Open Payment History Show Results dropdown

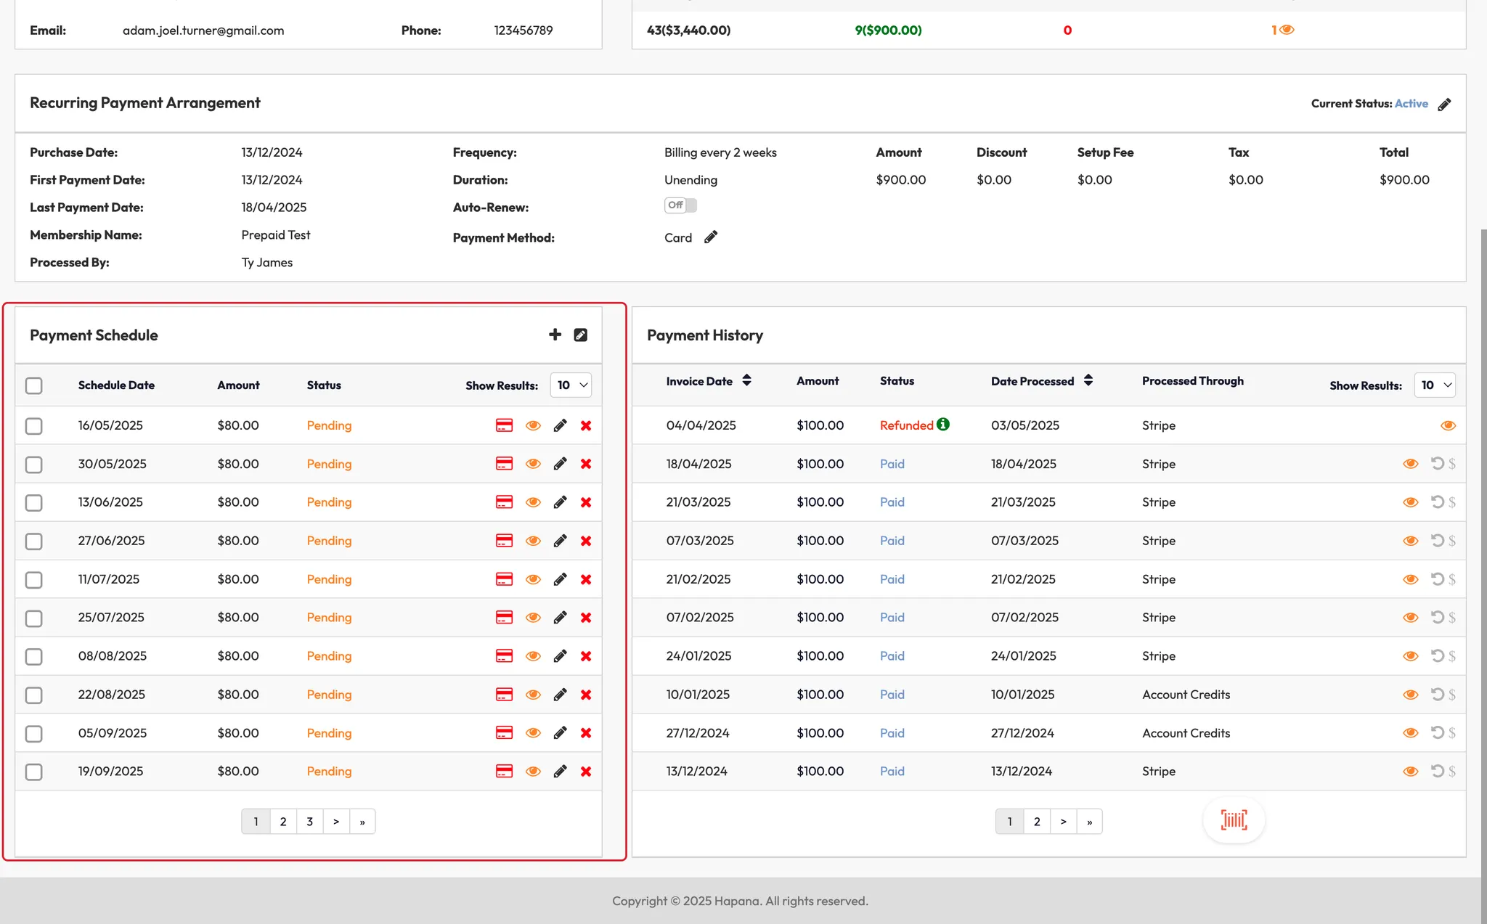pyautogui.click(x=1435, y=385)
